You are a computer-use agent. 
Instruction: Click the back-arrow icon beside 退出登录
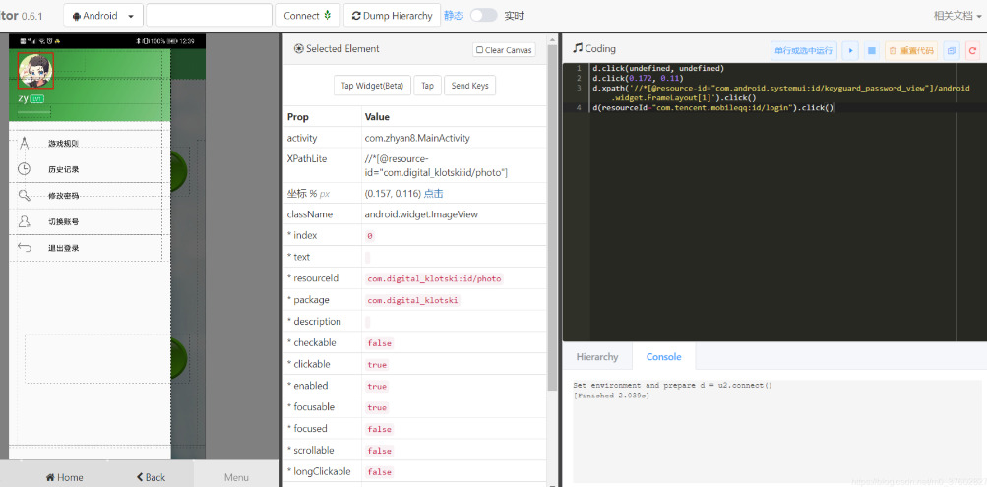click(25, 248)
